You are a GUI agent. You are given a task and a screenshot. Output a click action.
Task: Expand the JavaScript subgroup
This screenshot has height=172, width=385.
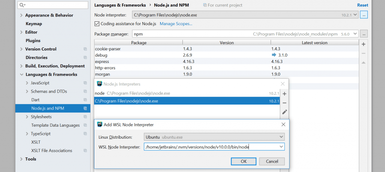pyautogui.click(x=27, y=83)
